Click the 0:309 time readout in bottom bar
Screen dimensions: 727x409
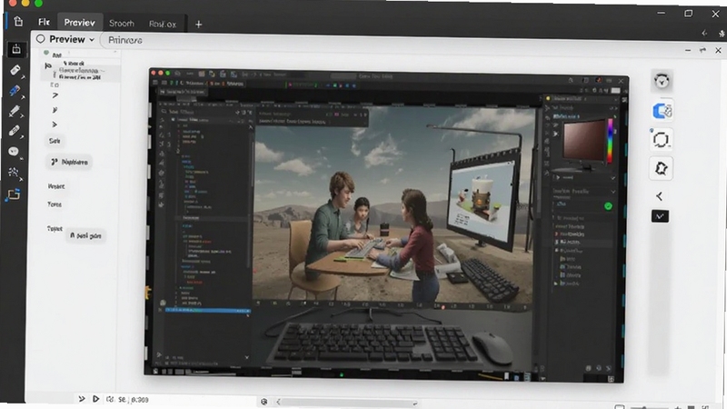[140, 399]
